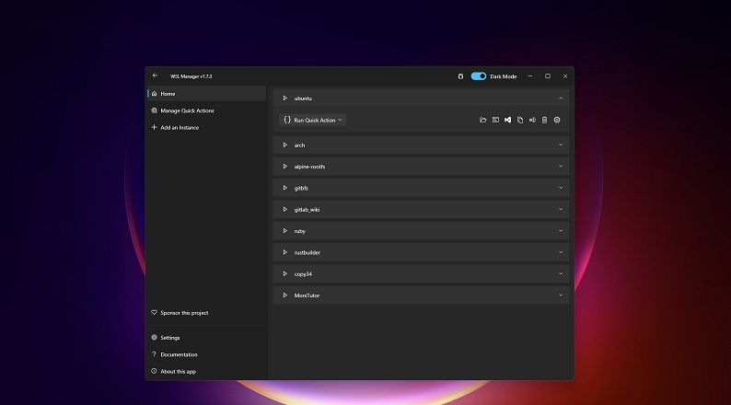Expand the copy34 row

pos(561,273)
